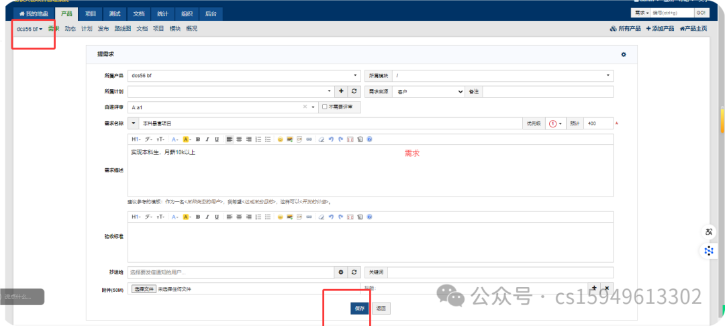Viewport: 725px width, 326px height.
Task: Open highlight color picker in 需求描述 editor
Action: point(187,139)
